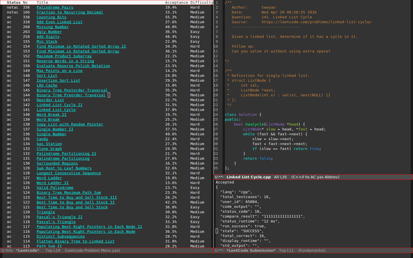Open Binary Tree Maximum Path Sum problem
Image resolution: width=413 pixels, height=258 pixels.
(x=69, y=193)
